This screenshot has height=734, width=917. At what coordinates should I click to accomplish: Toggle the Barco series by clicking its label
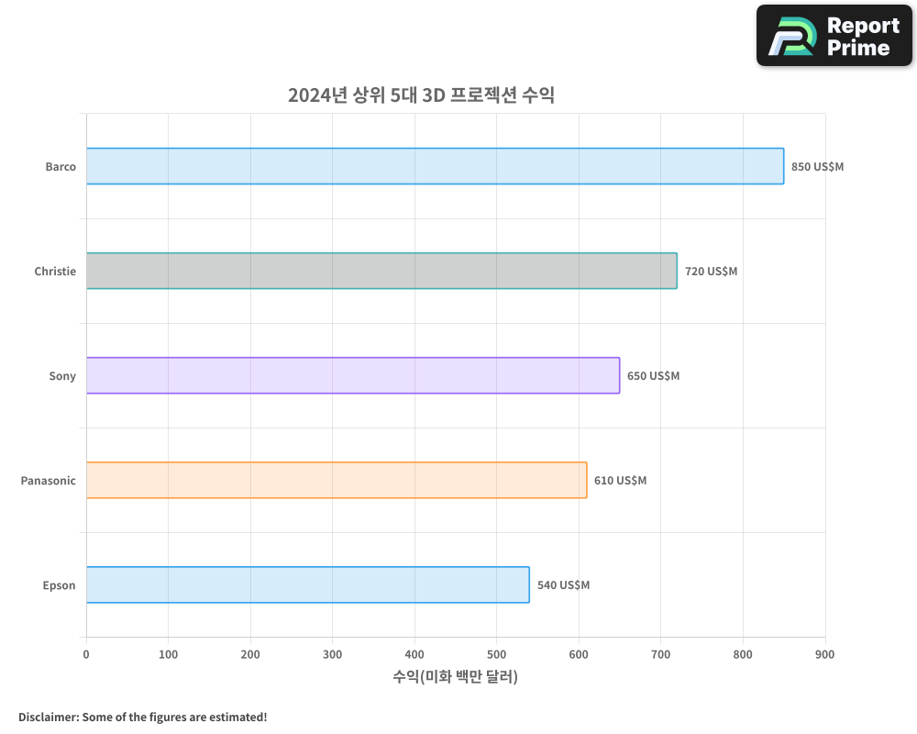[61, 166]
